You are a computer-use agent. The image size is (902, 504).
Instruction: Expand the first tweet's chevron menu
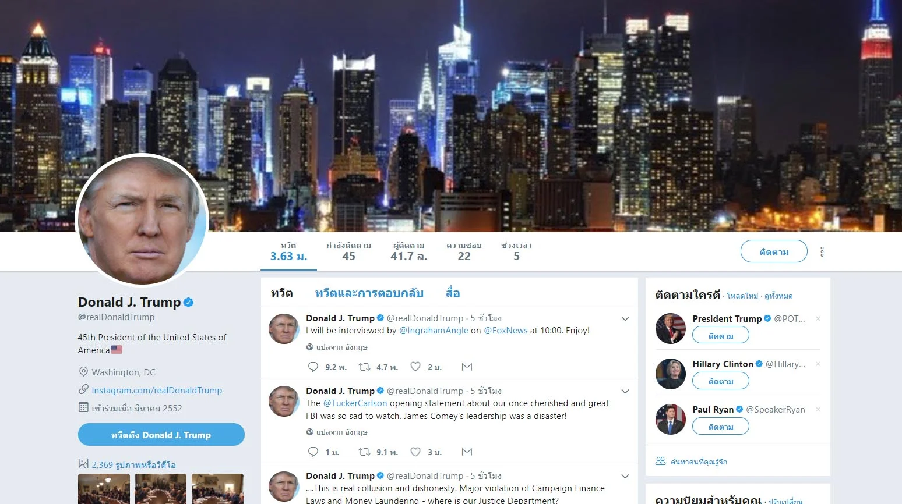point(625,318)
